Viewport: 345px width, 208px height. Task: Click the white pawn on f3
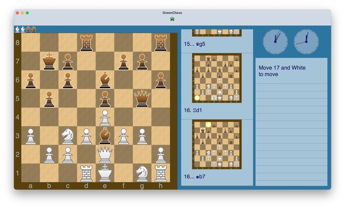[x=123, y=136]
